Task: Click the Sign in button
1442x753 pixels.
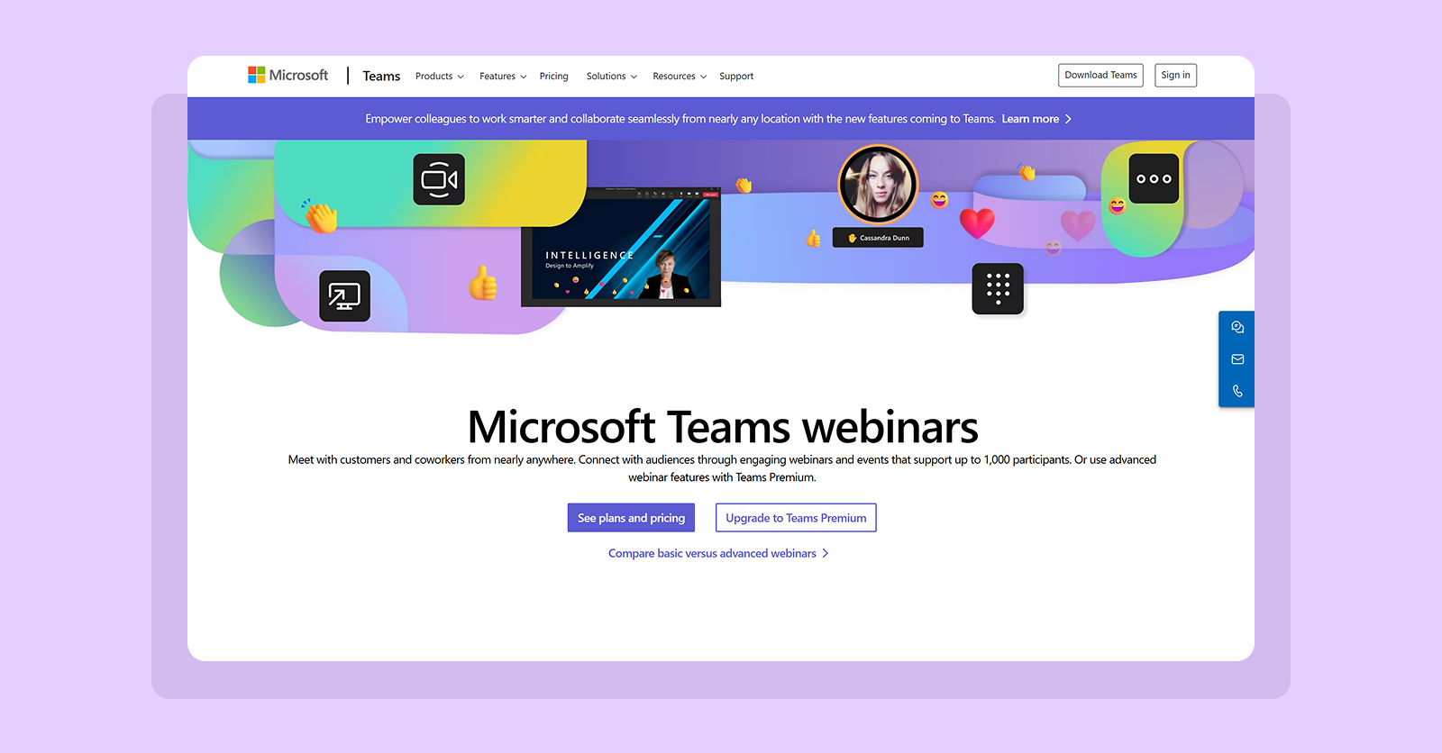Action: pos(1175,76)
